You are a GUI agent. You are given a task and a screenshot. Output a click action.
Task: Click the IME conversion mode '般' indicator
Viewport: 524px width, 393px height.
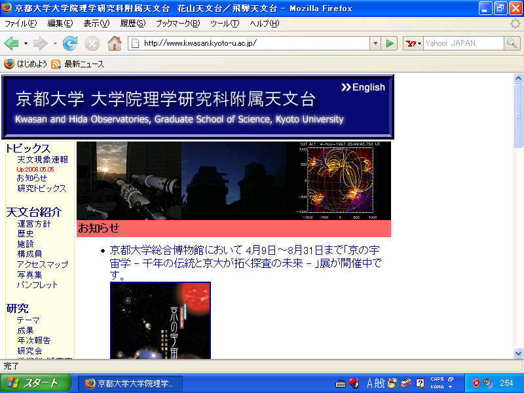pos(380,383)
